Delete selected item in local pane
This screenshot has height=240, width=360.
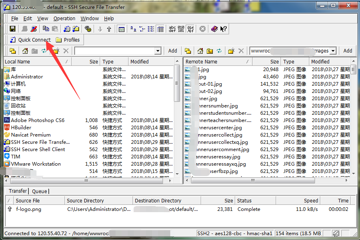[66, 51]
